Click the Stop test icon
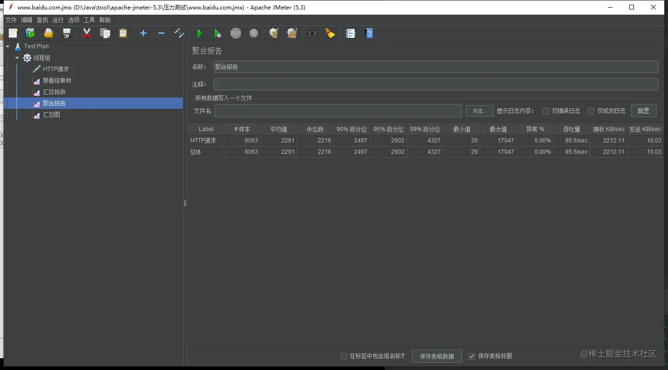The width and height of the screenshot is (668, 370). point(236,33)
